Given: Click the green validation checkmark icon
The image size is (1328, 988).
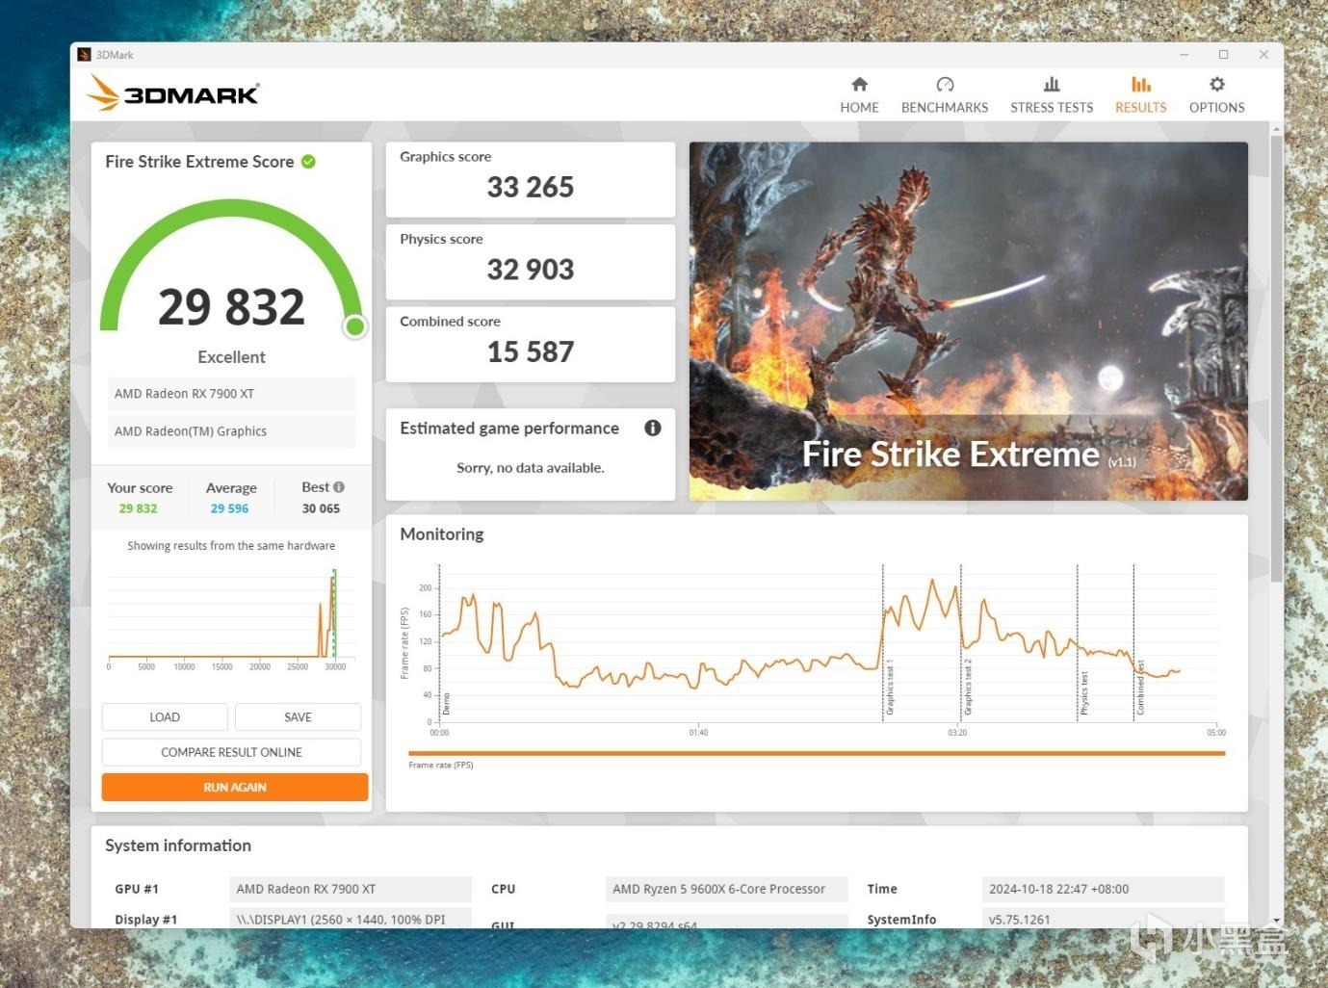Looking at the screenshot, I should click(308, 162).
